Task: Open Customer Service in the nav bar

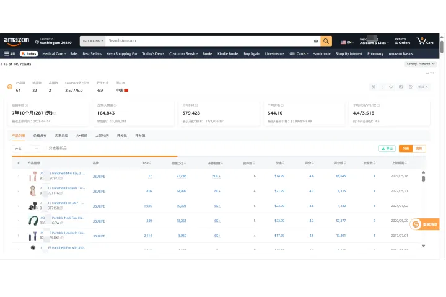Action: click(183, 53)
